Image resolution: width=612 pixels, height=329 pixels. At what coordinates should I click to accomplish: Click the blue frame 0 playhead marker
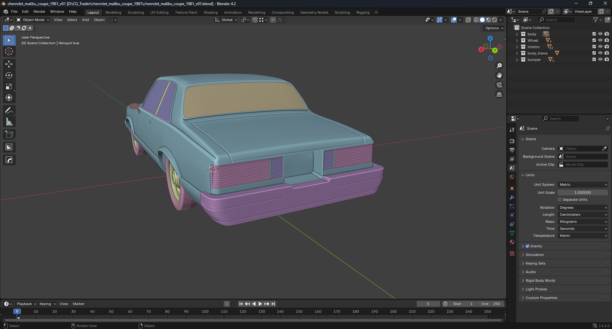click(x=17, y=311)
